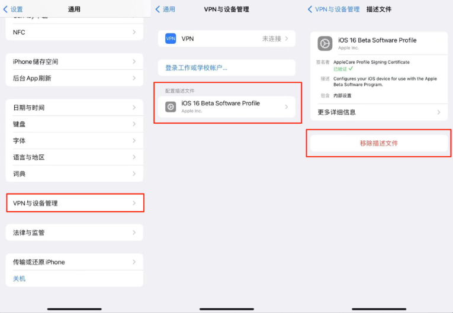Click chevron on 语言与地区 row

pos(134,157)
